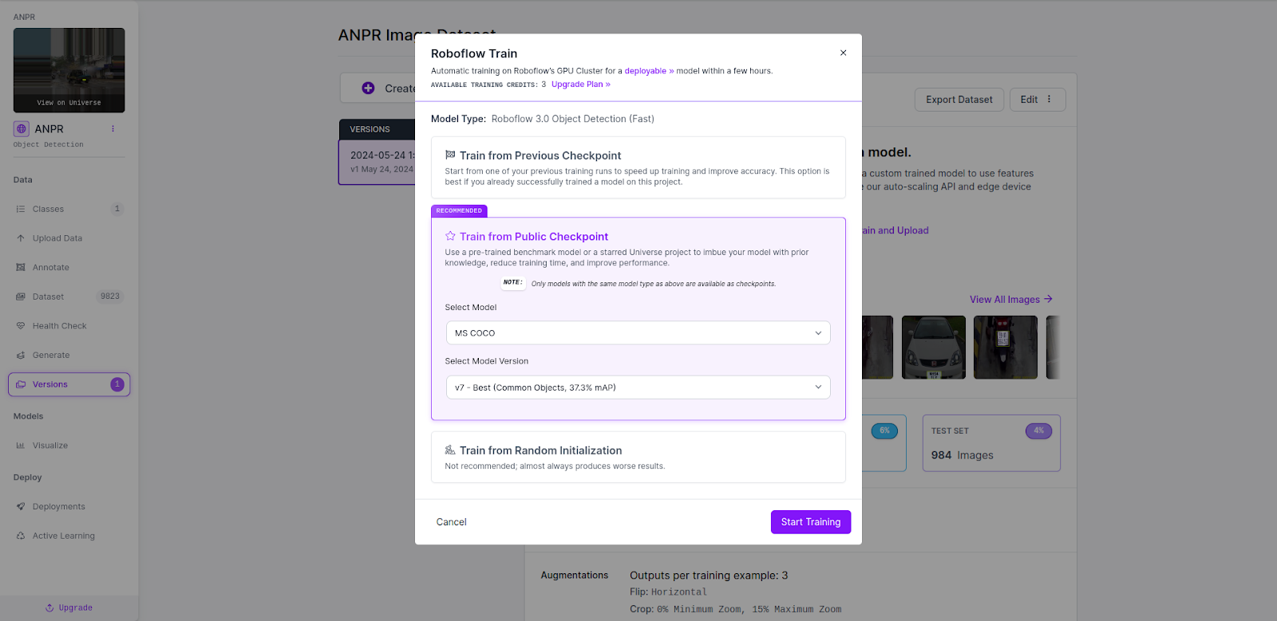Open the white car image thumbnail

[934, 348]
